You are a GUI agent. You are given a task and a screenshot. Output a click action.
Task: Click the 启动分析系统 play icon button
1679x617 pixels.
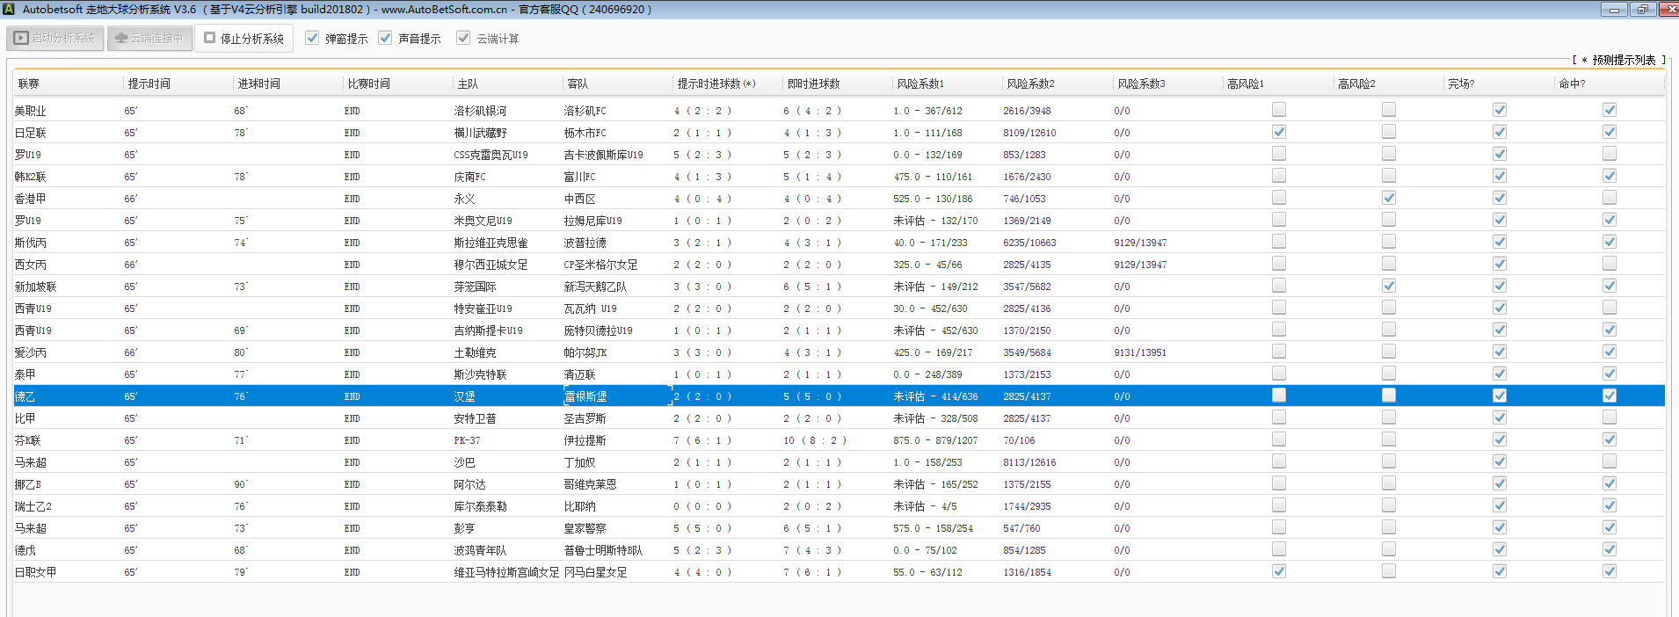click(x=55, y=39)
